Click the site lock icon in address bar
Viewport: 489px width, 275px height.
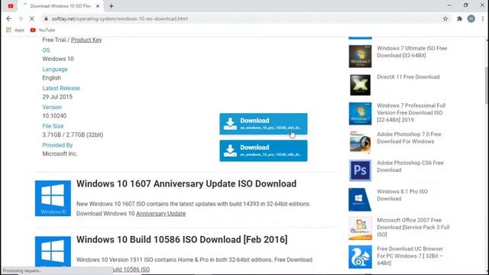point(46,18)
